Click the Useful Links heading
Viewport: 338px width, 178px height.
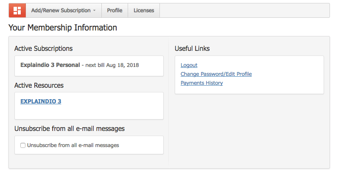192,48
